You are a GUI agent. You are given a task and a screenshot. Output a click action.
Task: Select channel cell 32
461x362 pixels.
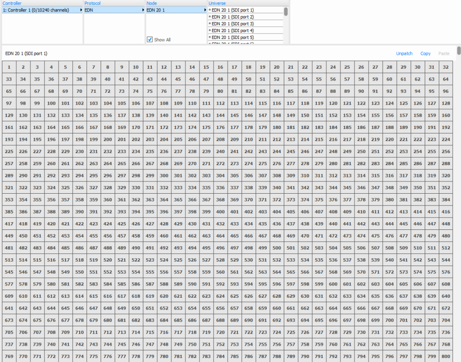pos(446,67)
